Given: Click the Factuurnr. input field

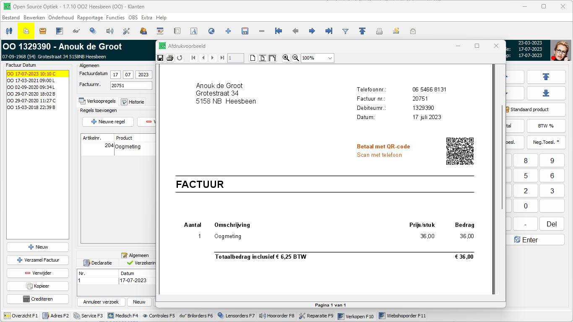Looking at the screenshot, I should tap(131, 86).
